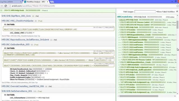
Task: Click the z1D_SchemaName field line
Action: [30, 98]
